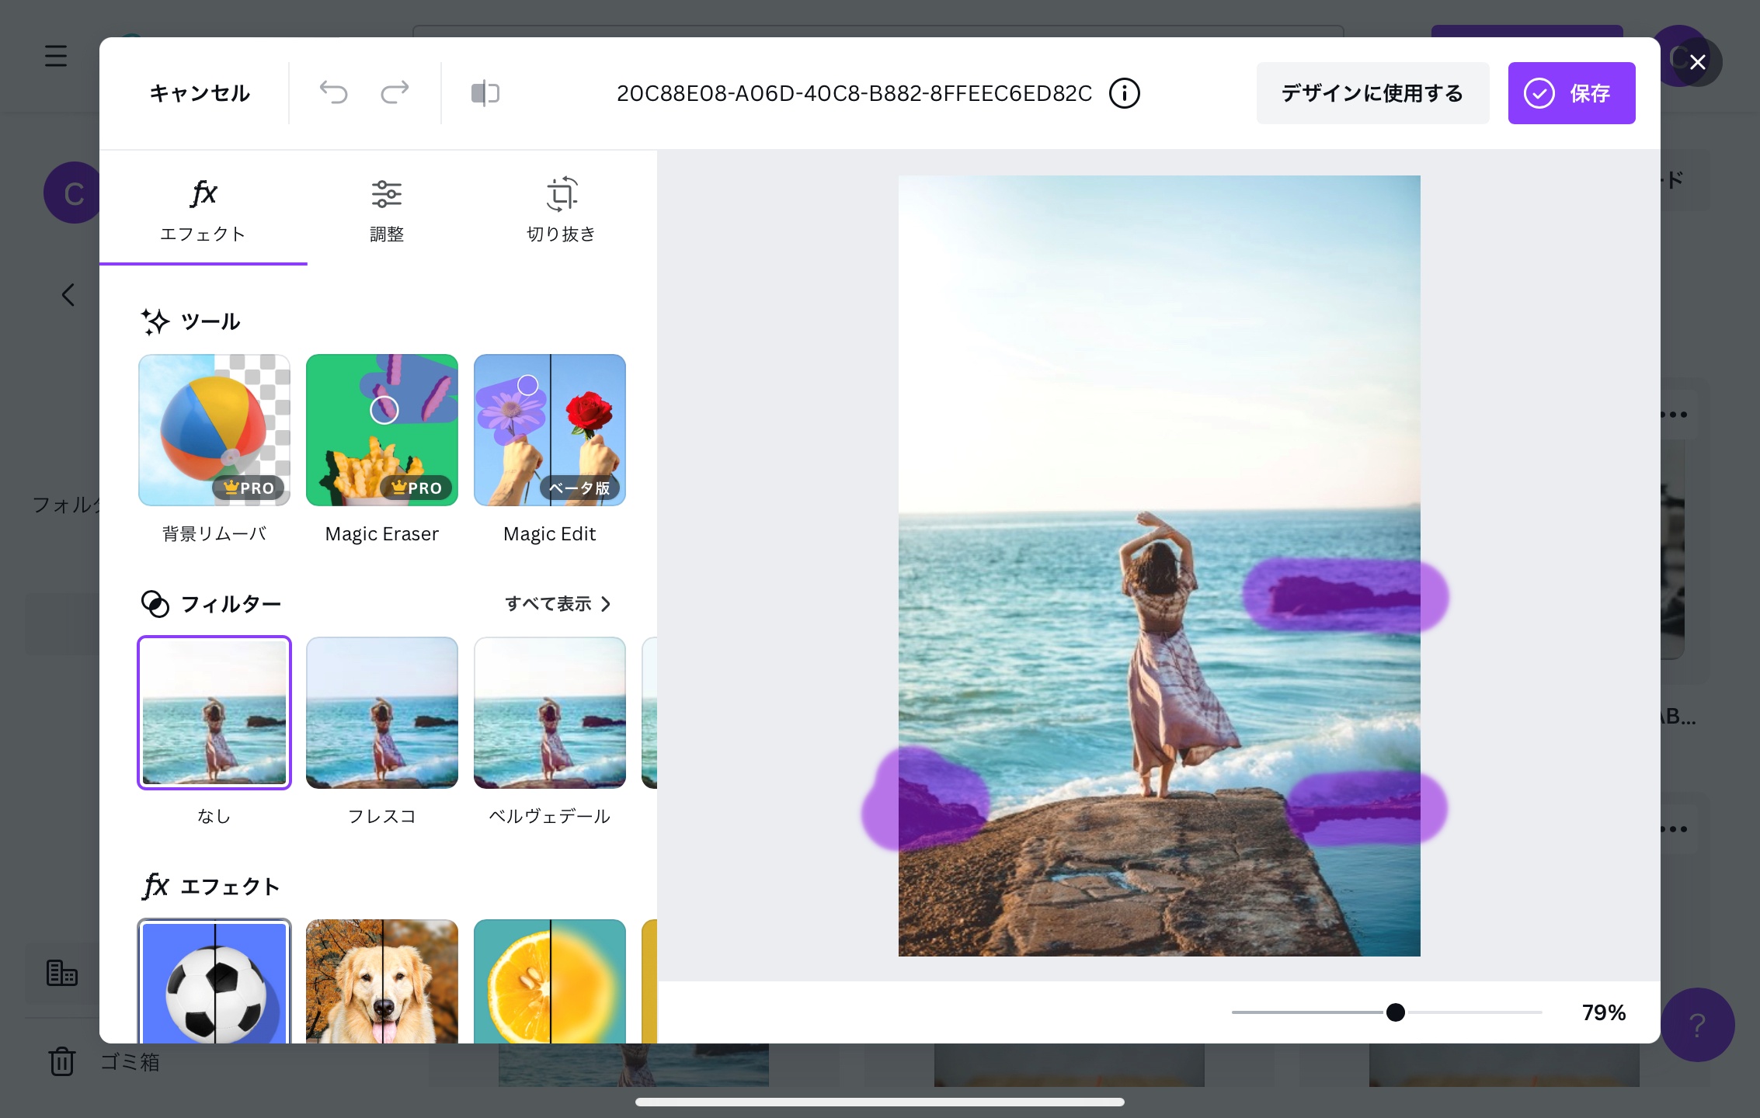Click the ツール sparkle heading icon
Viewport: 1760px width, 1118px height.
(155, 321)
